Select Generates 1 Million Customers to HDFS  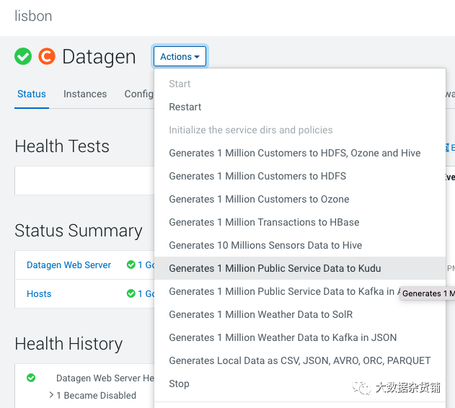point(257,176)
